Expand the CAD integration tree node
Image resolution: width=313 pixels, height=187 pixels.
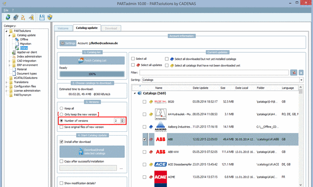9,61
